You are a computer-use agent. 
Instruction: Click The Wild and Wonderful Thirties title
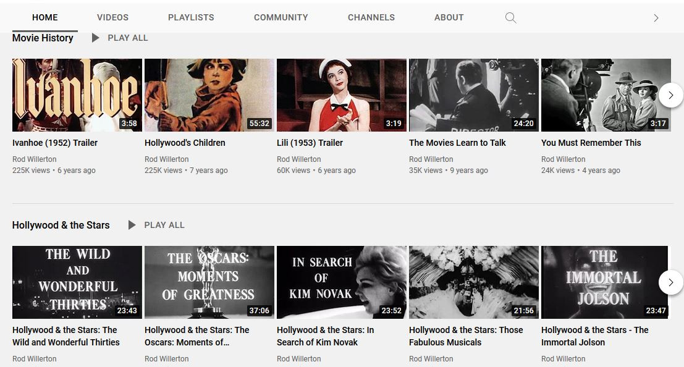[66, 336]
